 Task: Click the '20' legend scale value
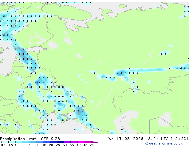pos(51,145)
